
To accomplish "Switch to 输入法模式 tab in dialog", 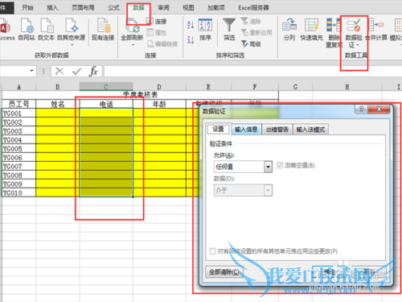I will pos(310,130).
